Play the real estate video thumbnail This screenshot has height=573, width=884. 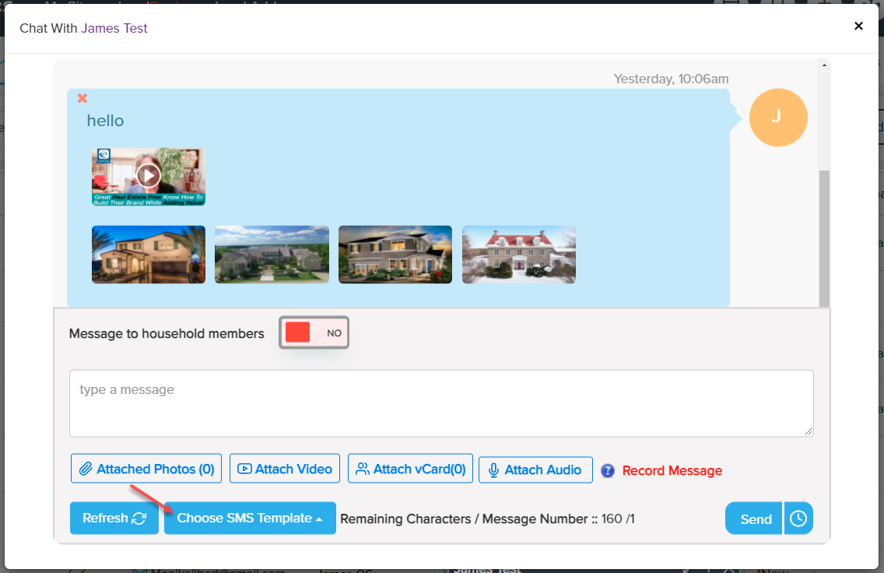[149, 176]
